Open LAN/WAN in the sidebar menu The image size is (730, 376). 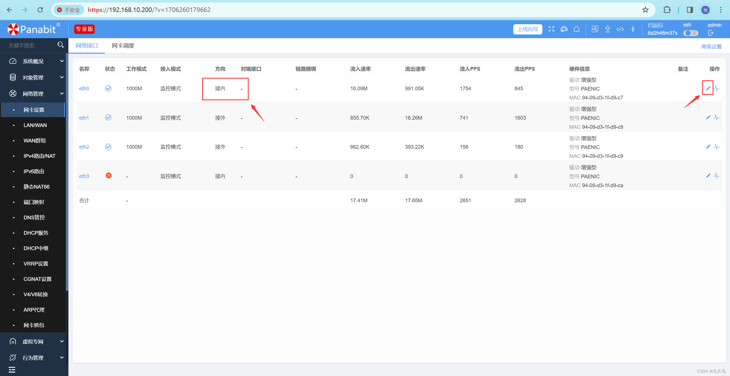[35, 125]
